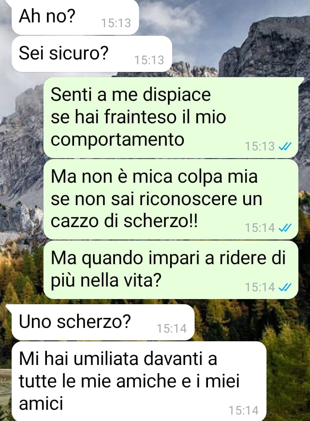Viewport: 310px width, 421px height.
Task: Tap the 15:13 timestamp on 'Sei sicuro?'
Action: 149,60
